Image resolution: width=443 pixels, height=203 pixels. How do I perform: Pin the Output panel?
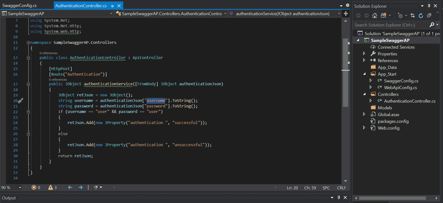(339, 198)
